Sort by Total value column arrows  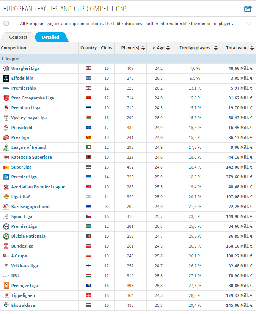(252, 48)
